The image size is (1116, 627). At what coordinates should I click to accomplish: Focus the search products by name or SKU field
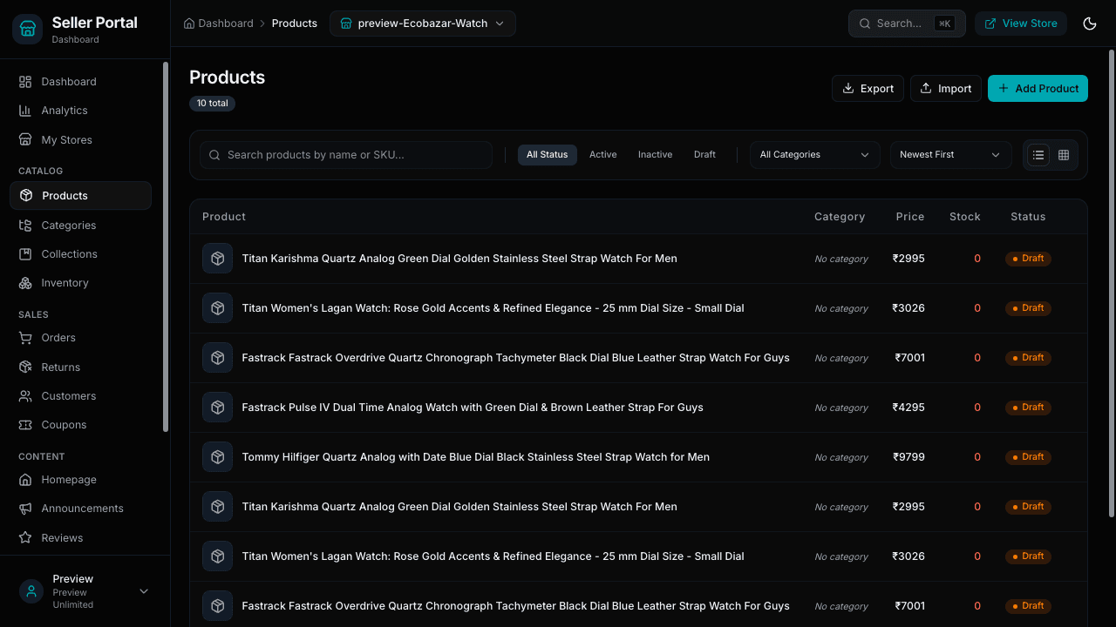click(346, 155)
